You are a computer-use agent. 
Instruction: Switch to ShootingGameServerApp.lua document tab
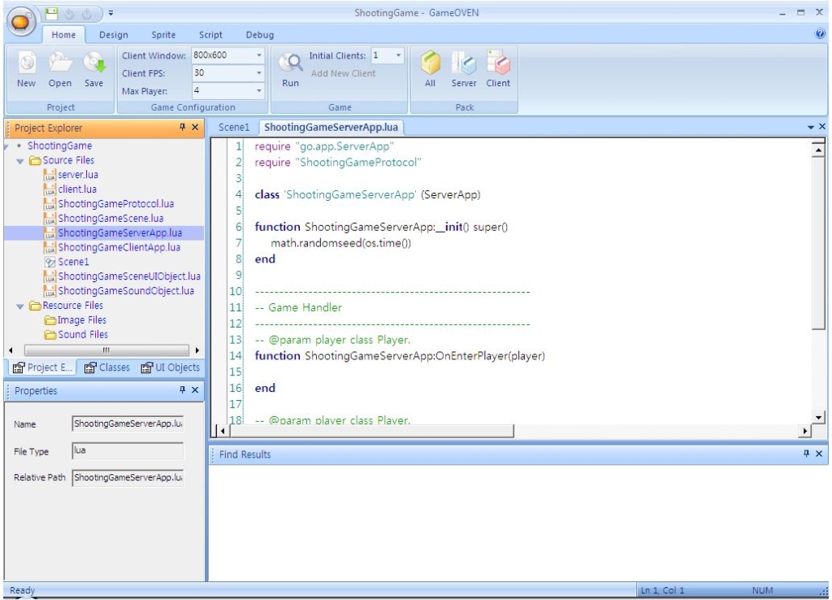click(331, 128)
